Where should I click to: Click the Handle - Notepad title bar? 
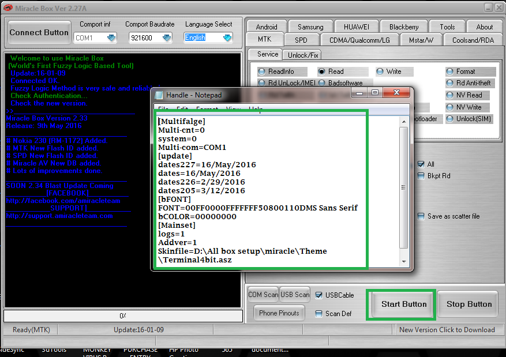point(252,95)
